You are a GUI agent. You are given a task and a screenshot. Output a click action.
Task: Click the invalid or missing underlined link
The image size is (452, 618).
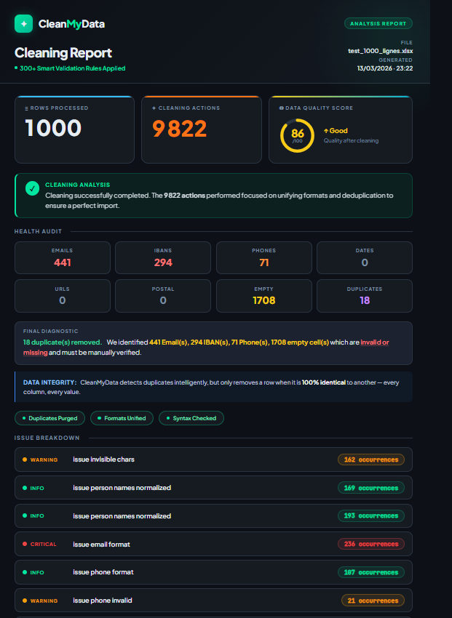pos(374,342)
